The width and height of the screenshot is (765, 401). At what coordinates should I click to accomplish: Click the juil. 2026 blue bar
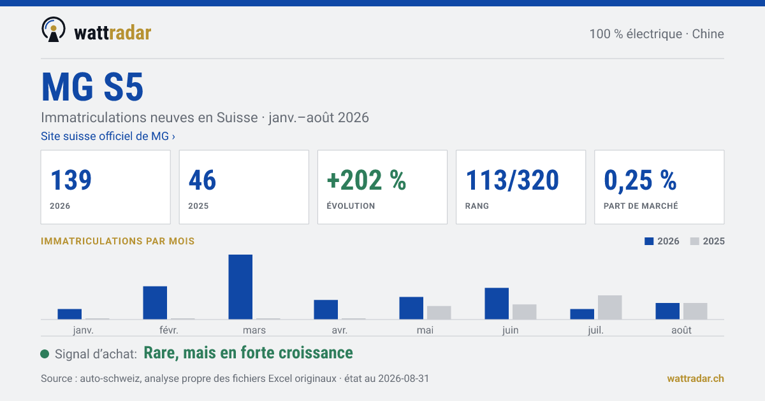pos(582,314)
